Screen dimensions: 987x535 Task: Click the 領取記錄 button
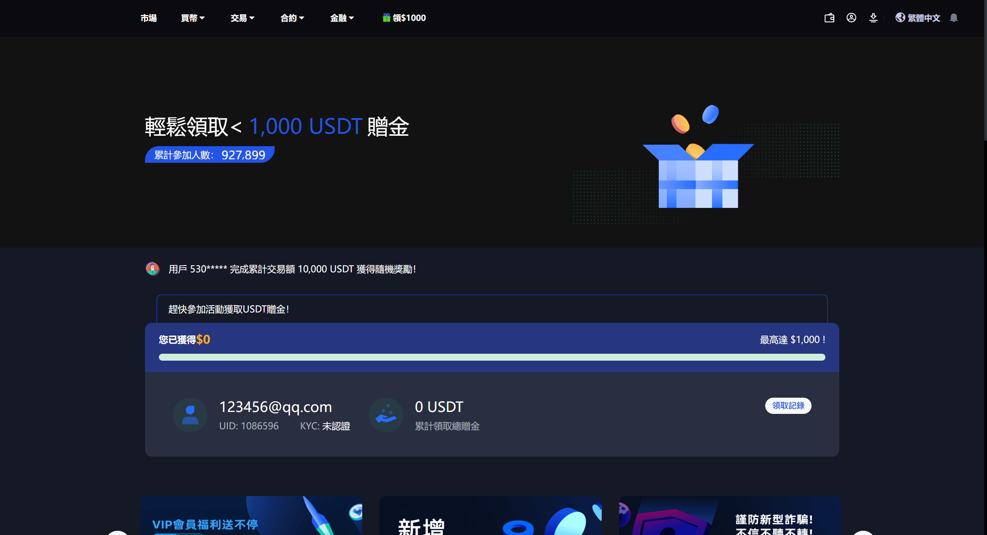(788, 405)
